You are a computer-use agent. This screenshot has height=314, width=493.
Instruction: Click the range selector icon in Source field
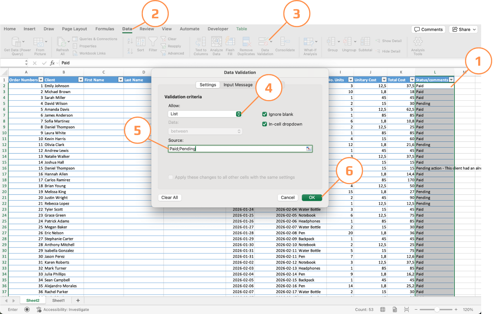pos(308,149)
